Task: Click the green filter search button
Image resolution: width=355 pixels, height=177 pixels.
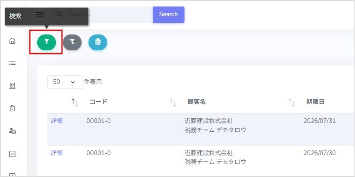Action: (47, 42)
